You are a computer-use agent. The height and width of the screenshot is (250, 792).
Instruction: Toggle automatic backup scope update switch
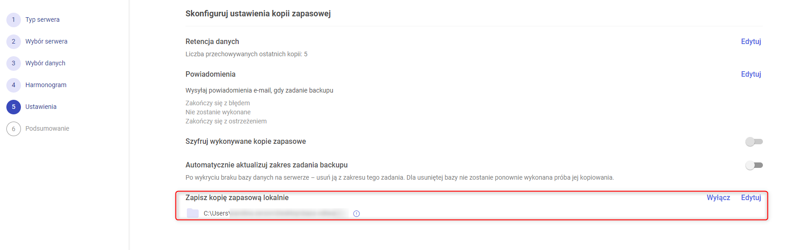point(754,166)
